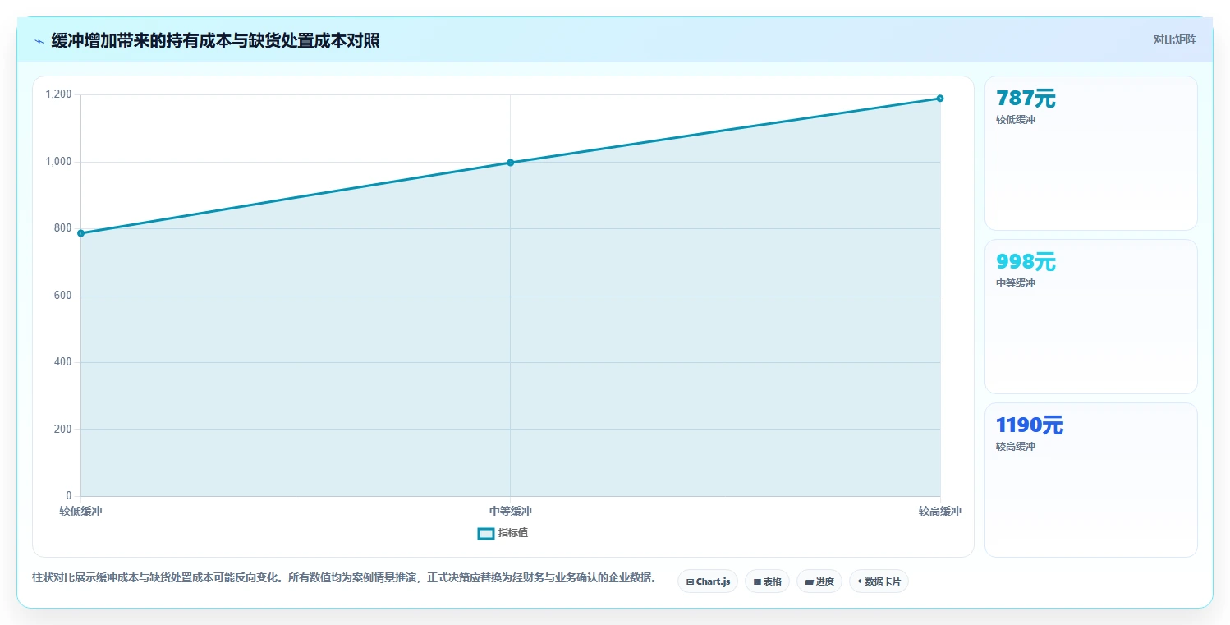Click the 600 y-axis tick label
The height and width of the screenshot is (625, 1230).
[x=63, y=296]
